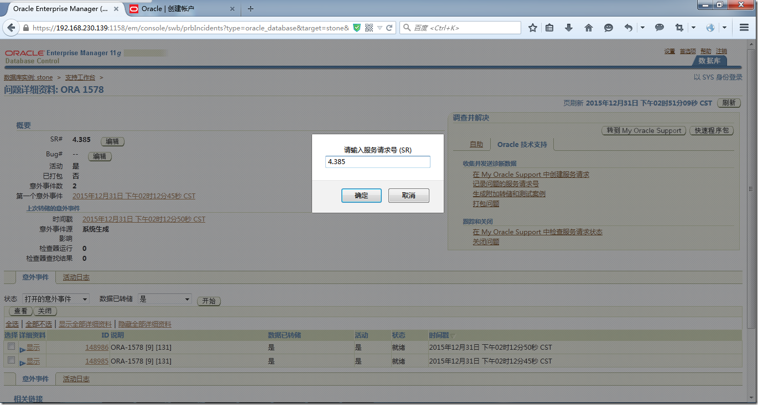Reload the page with the refresh icon
Image resolution: width=758 pixels, height=405 pixels.
click(390, 28)
